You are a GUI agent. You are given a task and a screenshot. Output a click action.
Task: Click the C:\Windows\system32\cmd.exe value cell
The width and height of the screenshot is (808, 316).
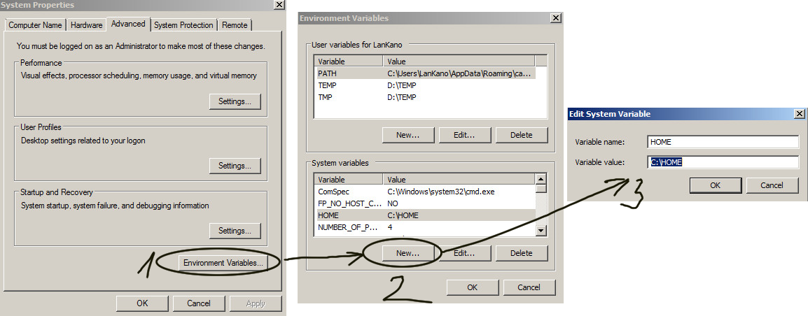tap(441, 192)
